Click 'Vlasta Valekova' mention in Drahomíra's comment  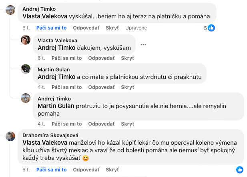45,143
